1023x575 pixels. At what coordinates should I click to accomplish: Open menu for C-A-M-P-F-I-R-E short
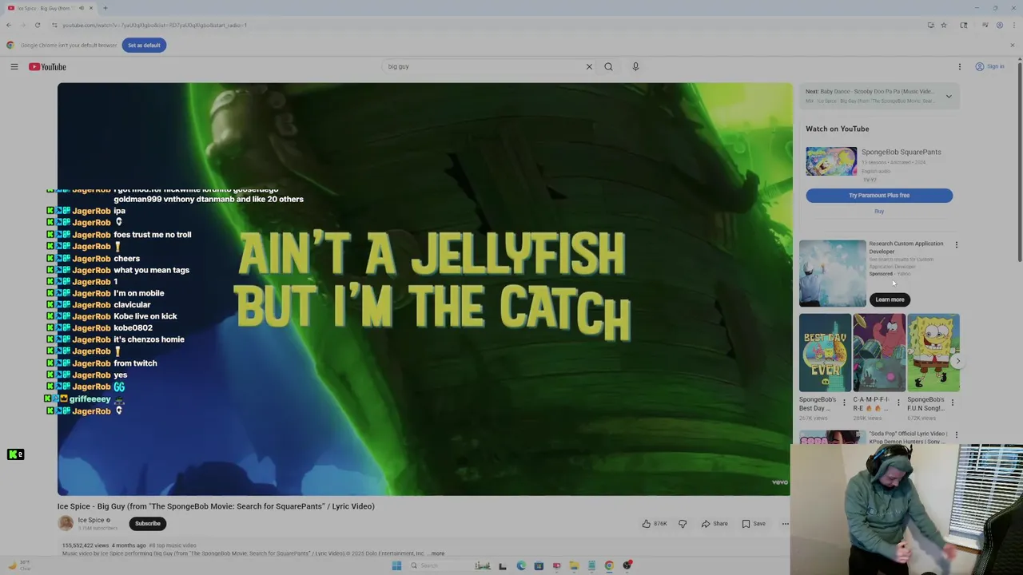898,402
